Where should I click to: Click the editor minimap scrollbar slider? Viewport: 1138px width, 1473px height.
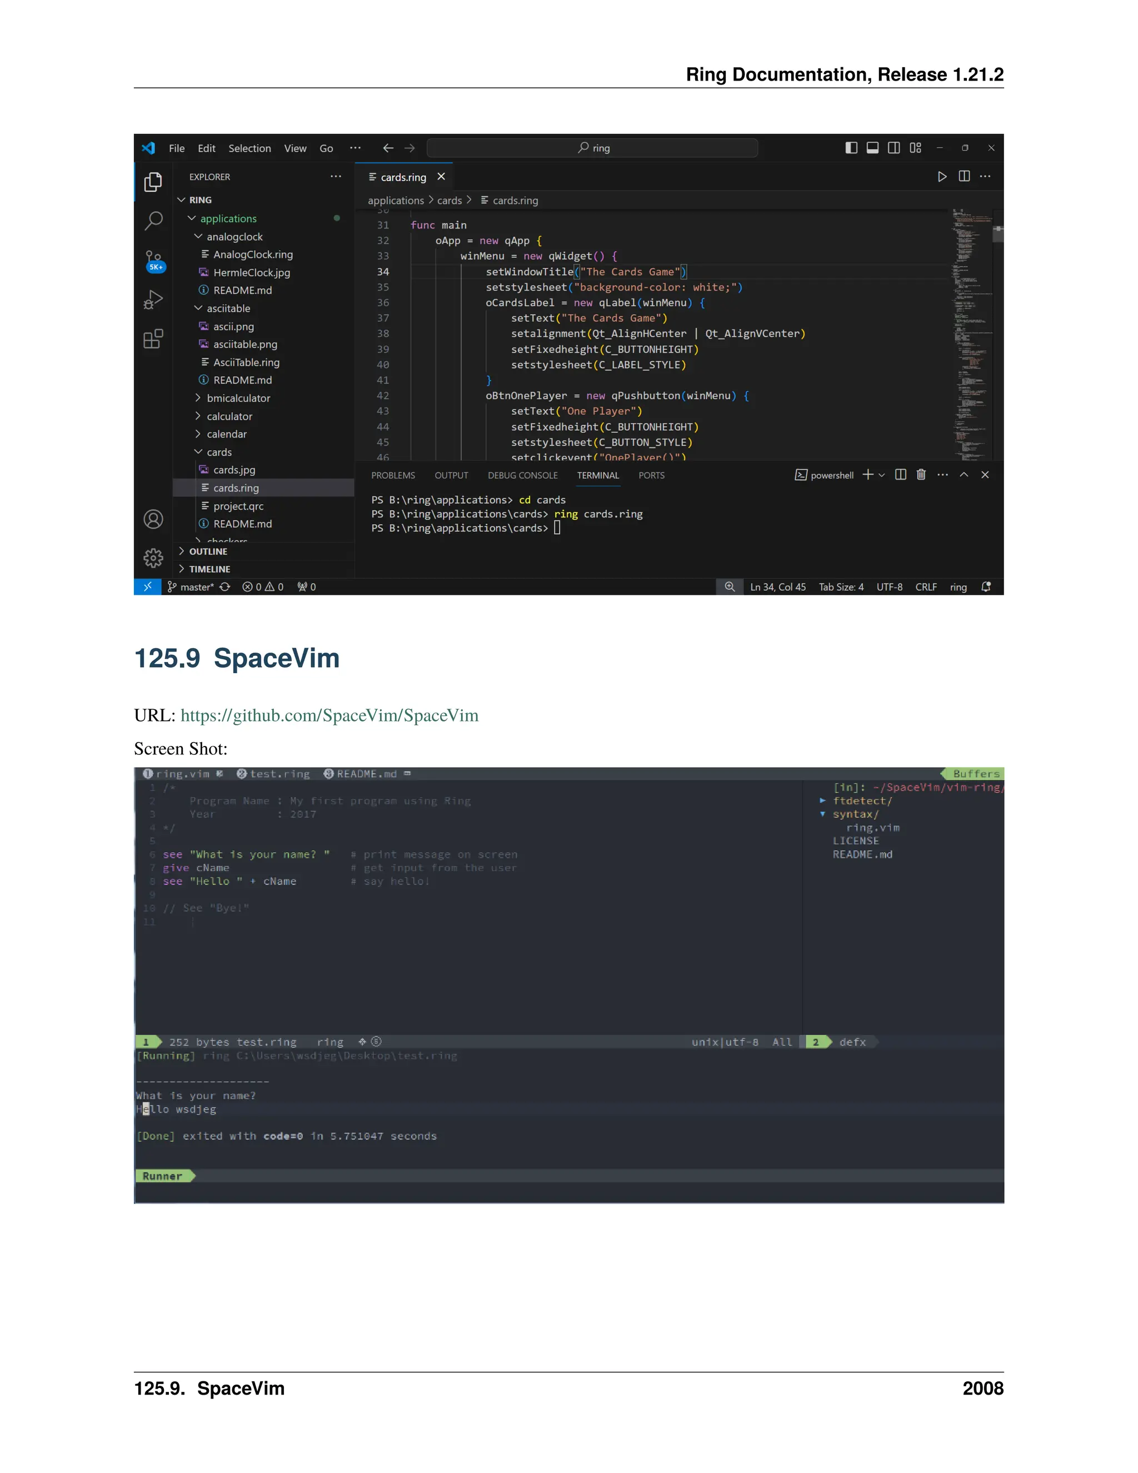point(998,233)
